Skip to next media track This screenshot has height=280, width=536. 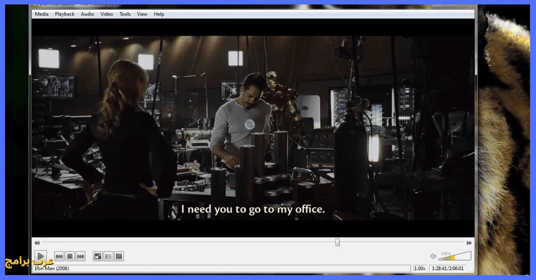[80, 256]
